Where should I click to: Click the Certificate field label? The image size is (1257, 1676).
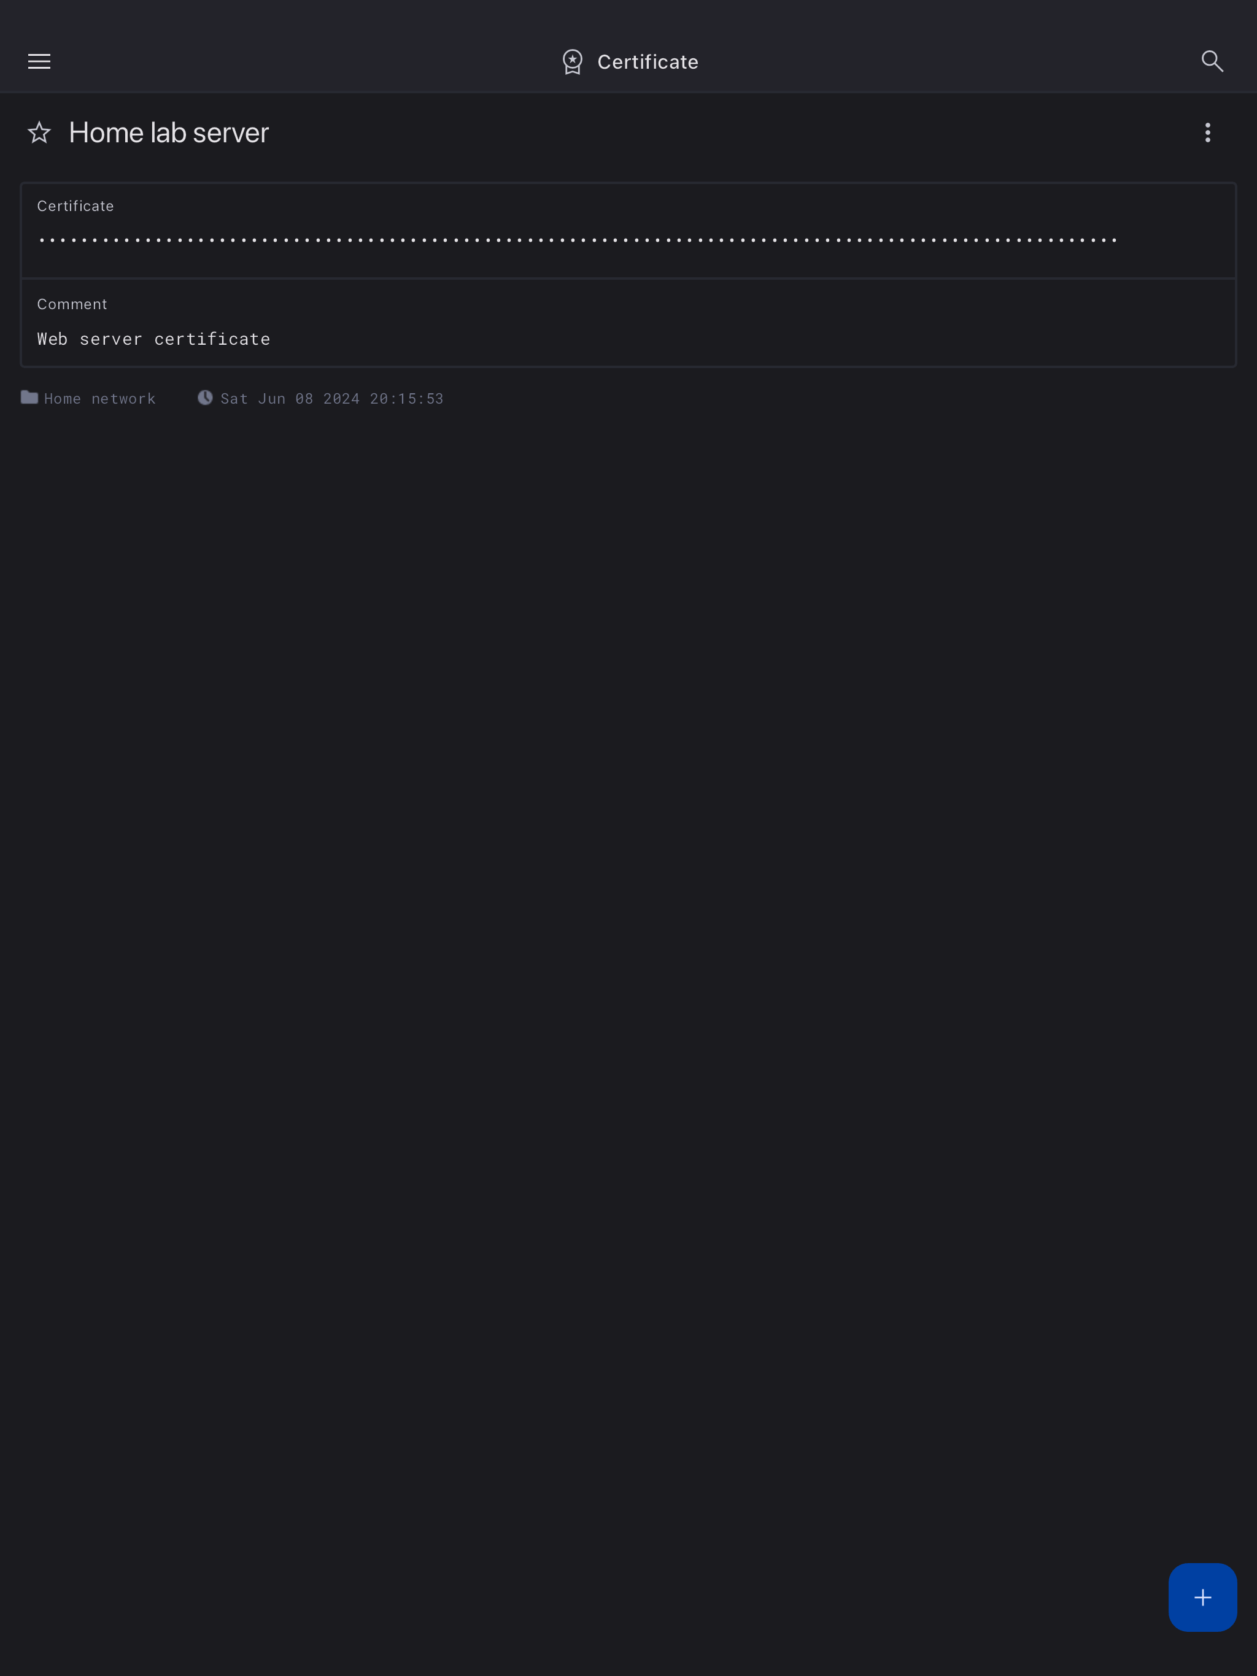(x=75, y=206)
